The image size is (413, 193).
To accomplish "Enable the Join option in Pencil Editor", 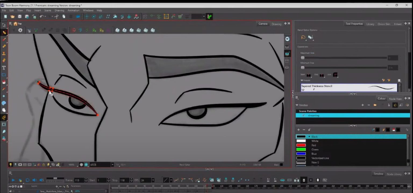I will coord(336,75).
